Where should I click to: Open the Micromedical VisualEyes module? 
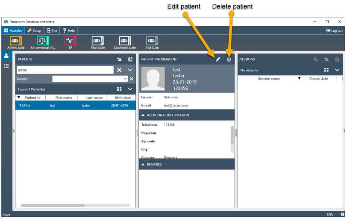(43, 42)
